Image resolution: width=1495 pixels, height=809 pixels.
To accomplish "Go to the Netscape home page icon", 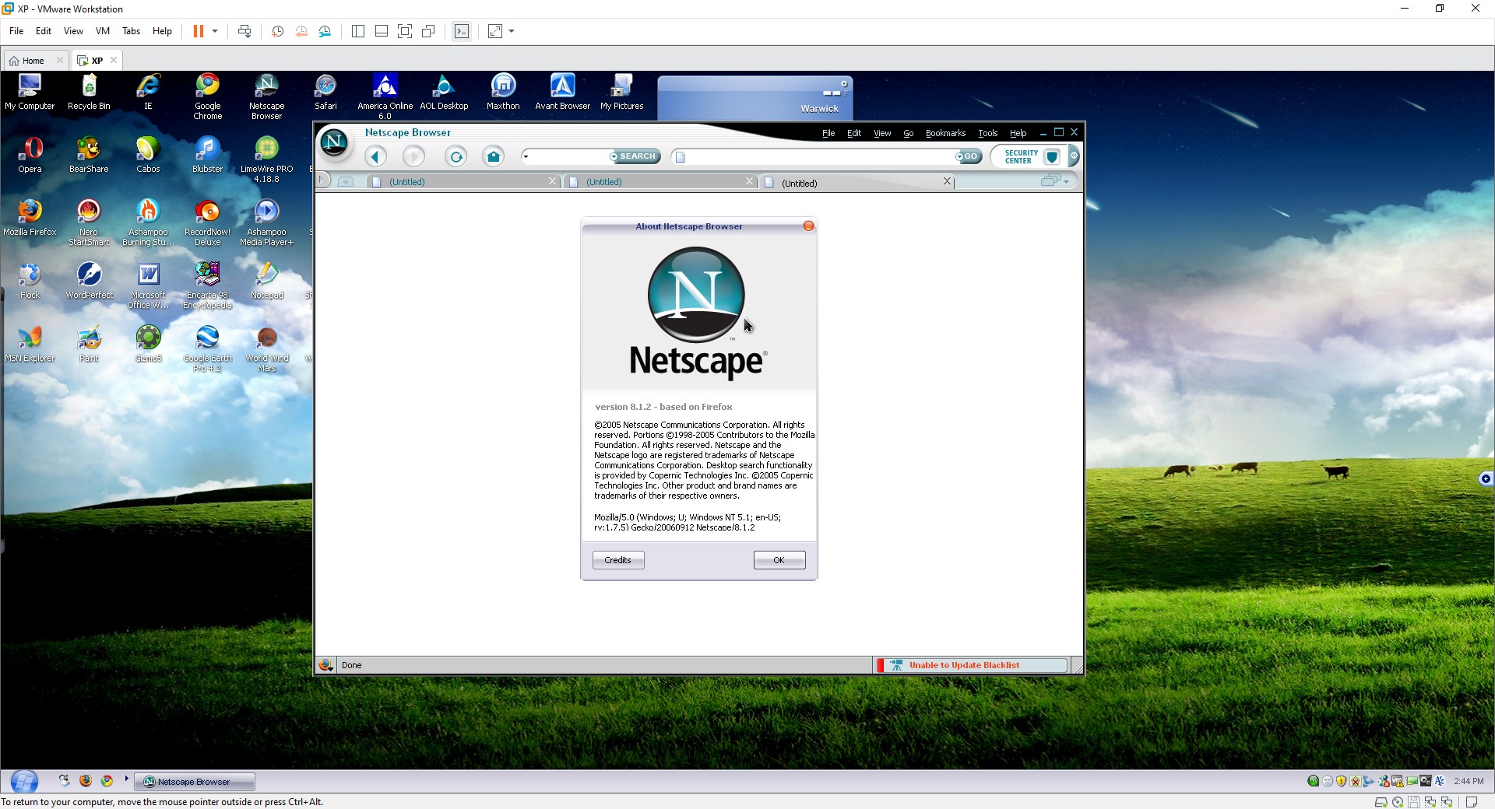I will tap(494, 157).
